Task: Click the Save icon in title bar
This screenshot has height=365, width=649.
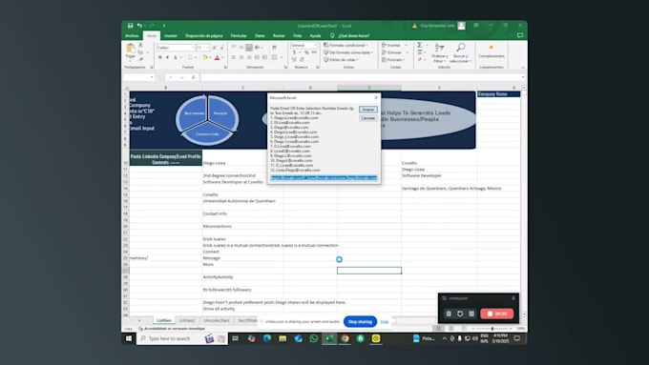Action: [x=131, y=26]
